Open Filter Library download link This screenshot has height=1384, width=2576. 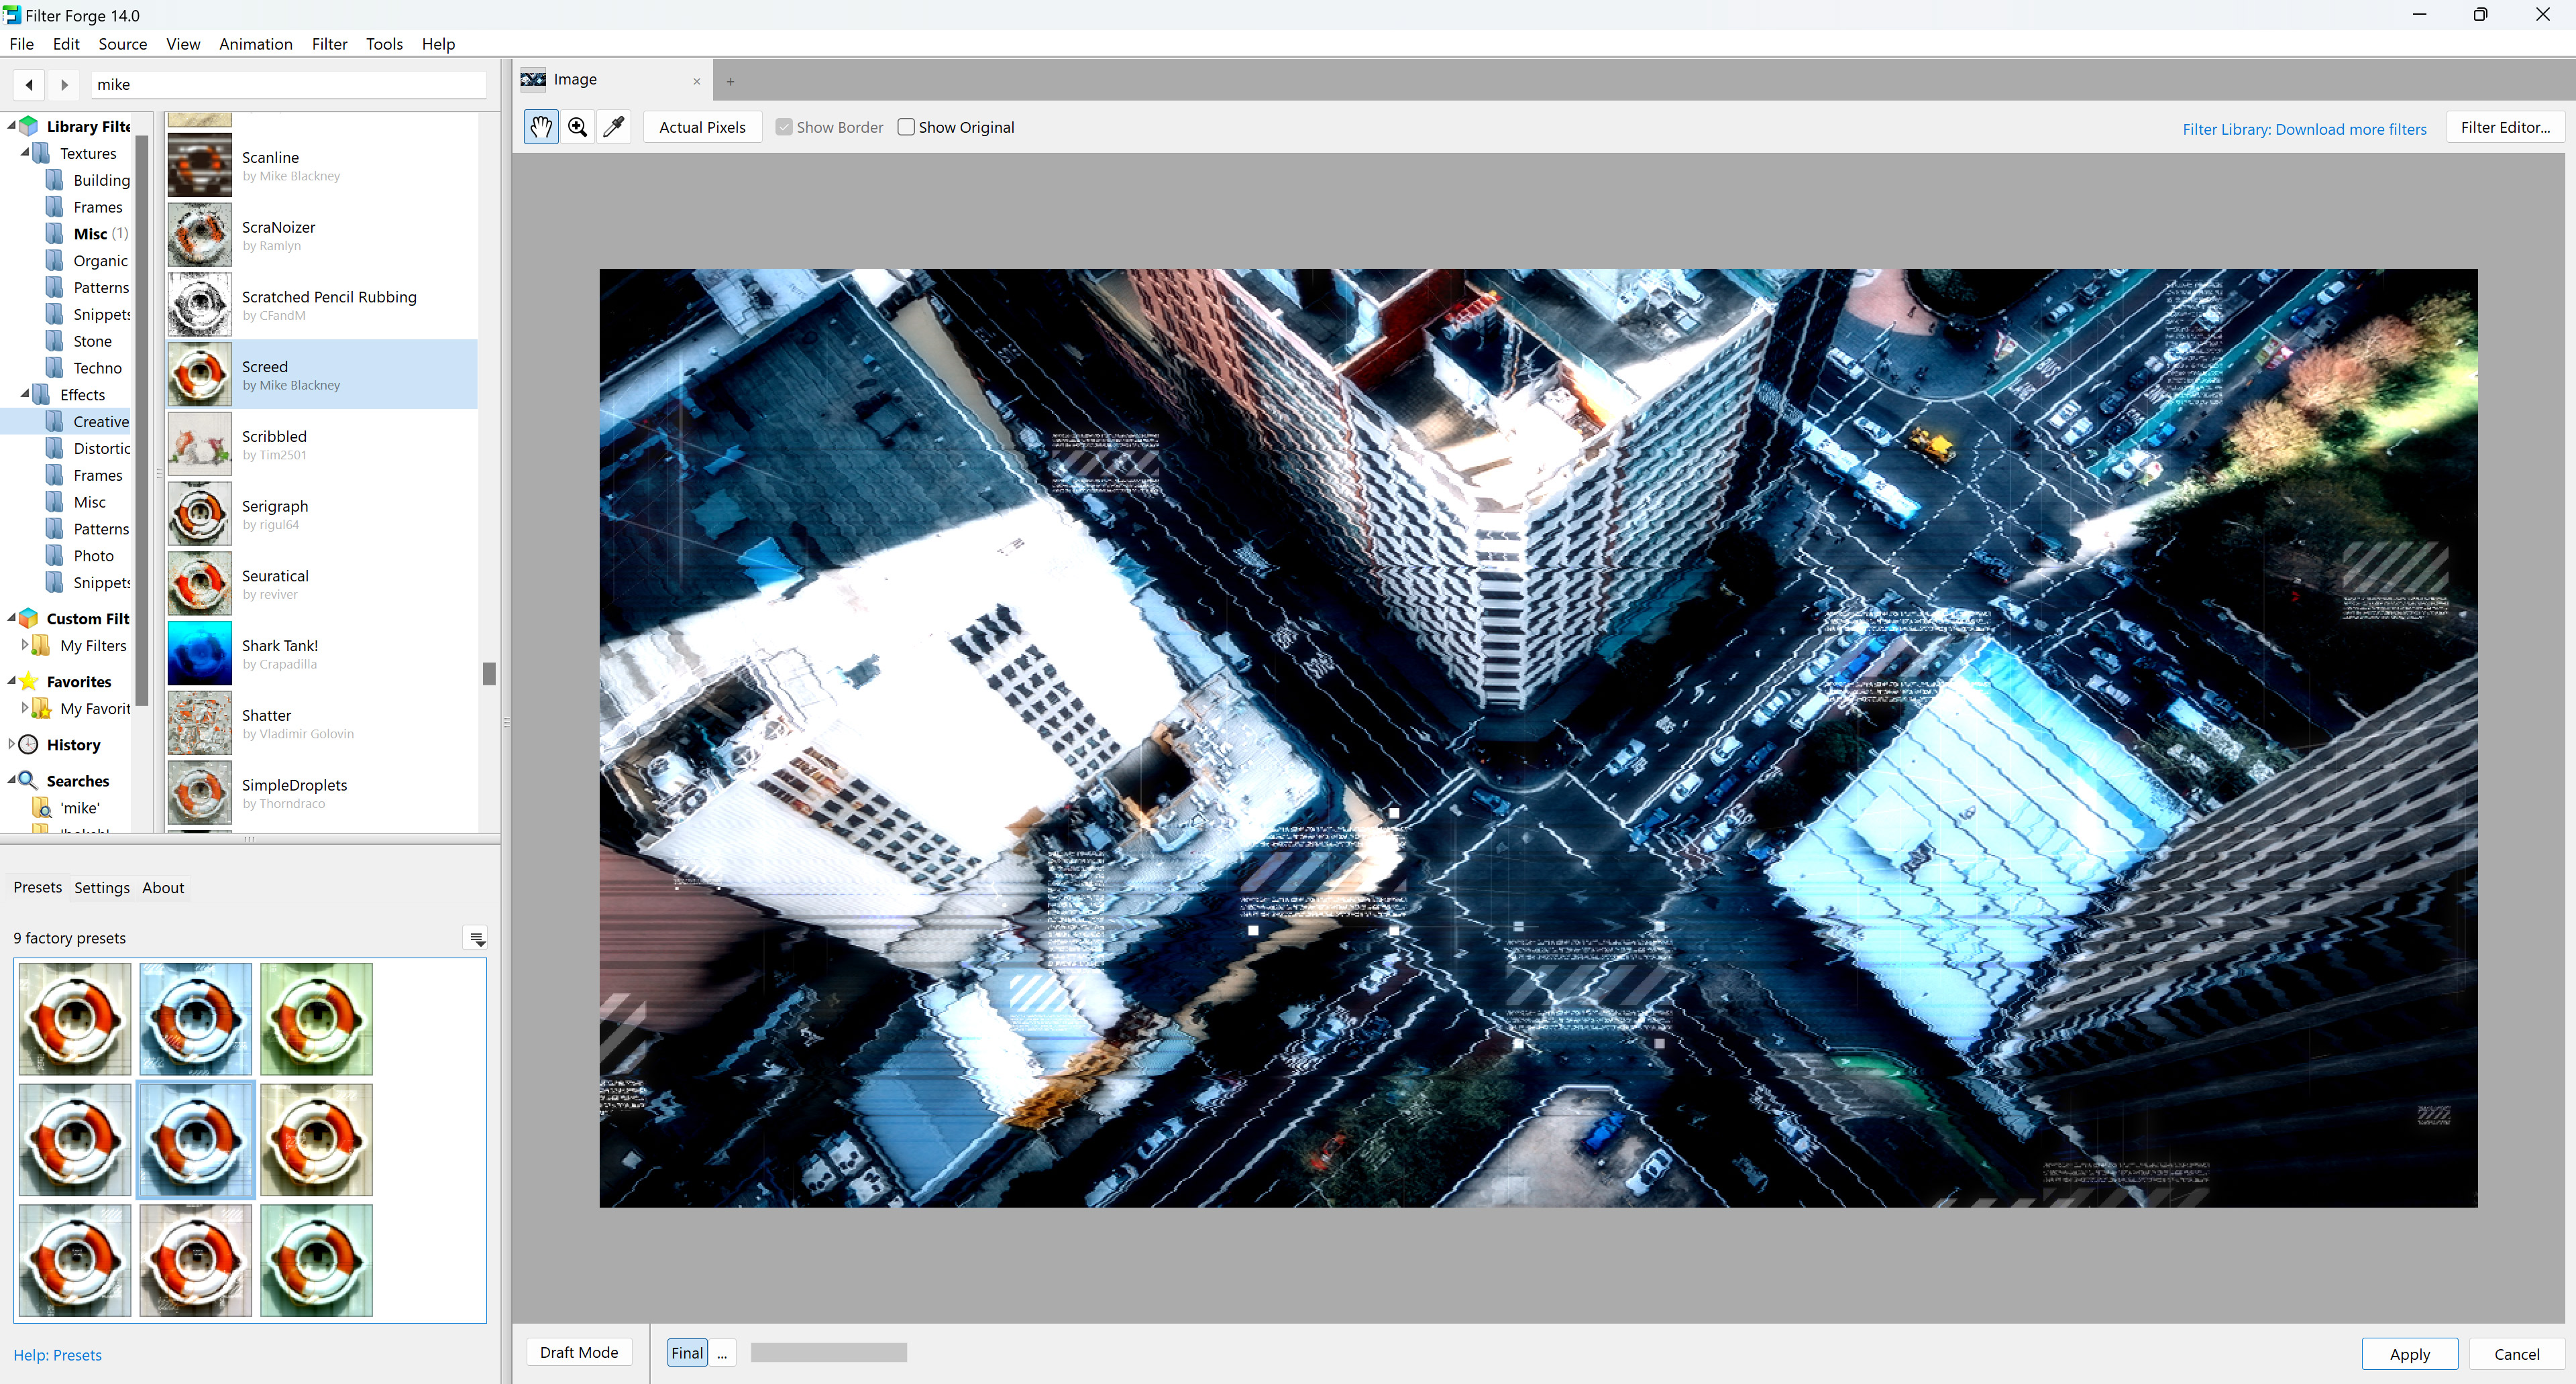tap(2303, 129)
